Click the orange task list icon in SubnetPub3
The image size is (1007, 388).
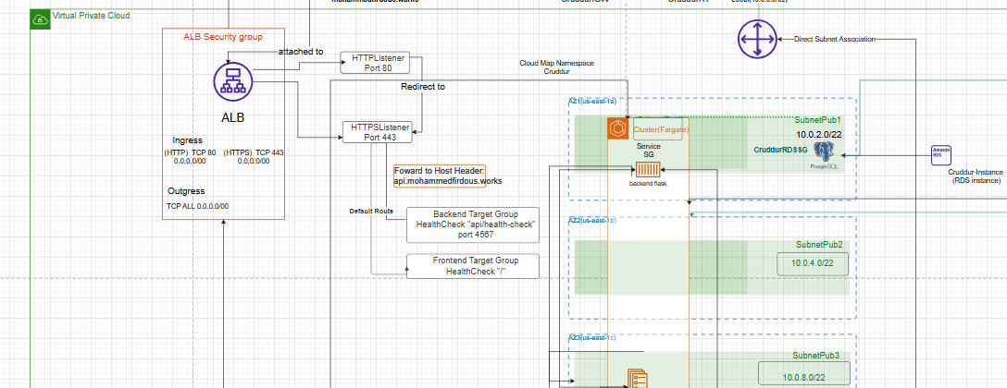[x=640, y=378]
